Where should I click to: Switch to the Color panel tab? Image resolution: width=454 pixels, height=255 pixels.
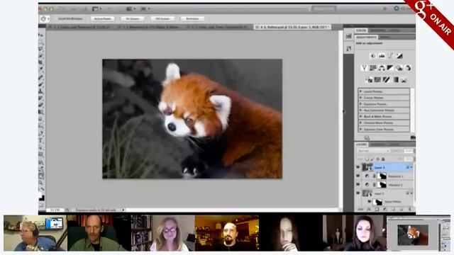click(x=361, y=30)
